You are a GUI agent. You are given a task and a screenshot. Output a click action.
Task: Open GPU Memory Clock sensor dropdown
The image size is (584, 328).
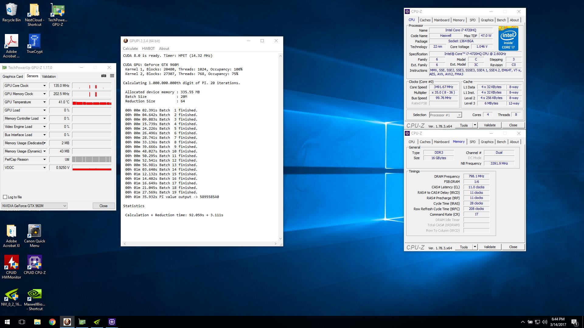(x=44, y=94)
